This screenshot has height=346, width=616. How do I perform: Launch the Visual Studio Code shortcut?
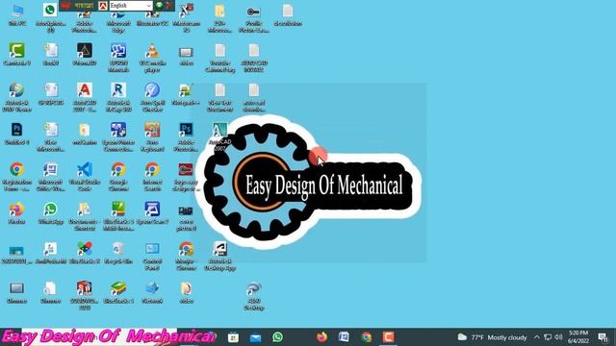point(85,177)
